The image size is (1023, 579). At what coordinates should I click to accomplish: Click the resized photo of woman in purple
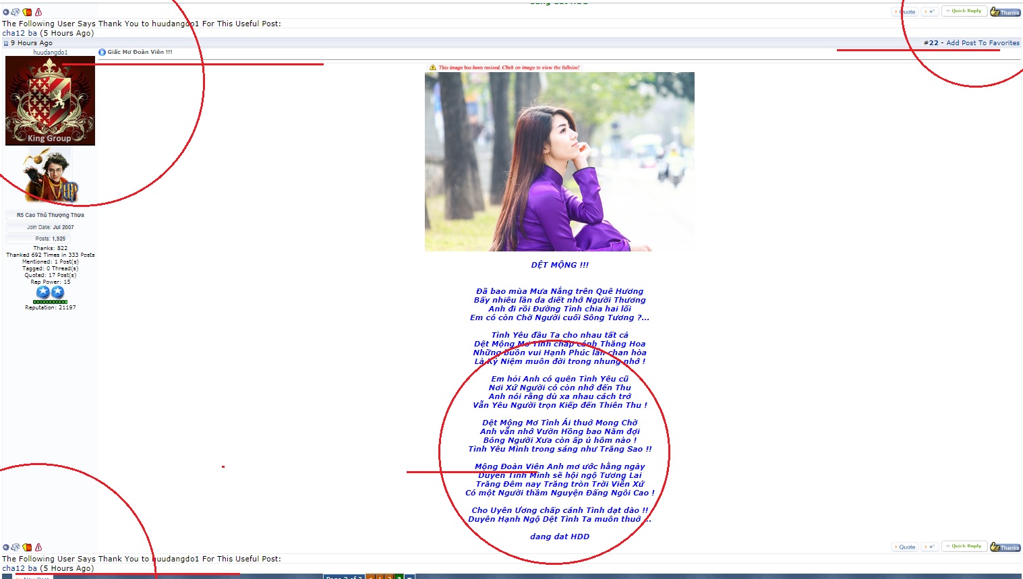559,162
